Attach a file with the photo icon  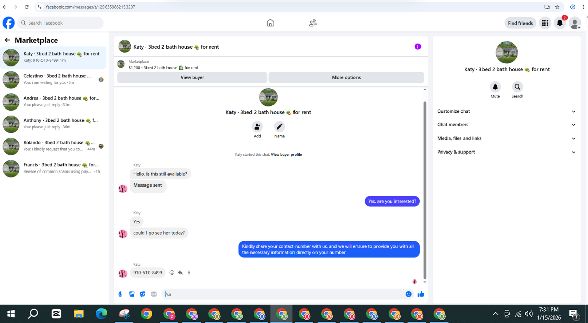(132, 294)
